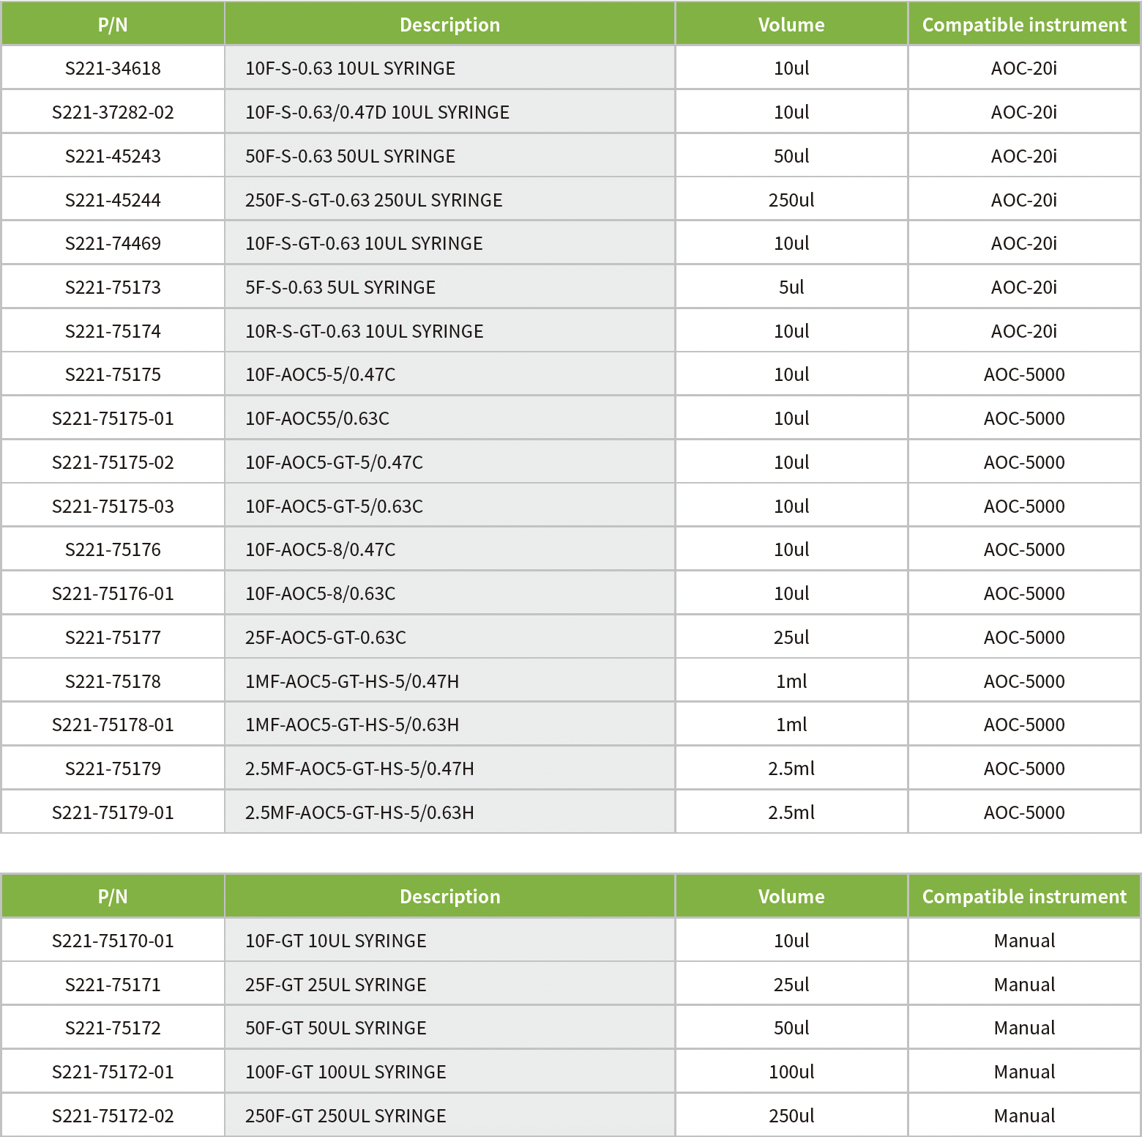Click the 250F-S-GT-0.63 250UL SYRINGE description

[x=373, y=200]
